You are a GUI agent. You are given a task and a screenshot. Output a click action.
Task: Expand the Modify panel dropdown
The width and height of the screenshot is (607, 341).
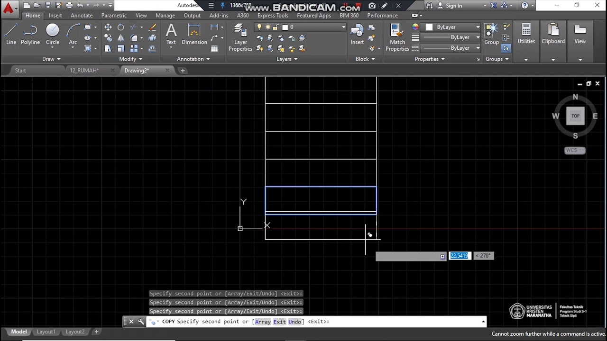click(x=130, y=59)
